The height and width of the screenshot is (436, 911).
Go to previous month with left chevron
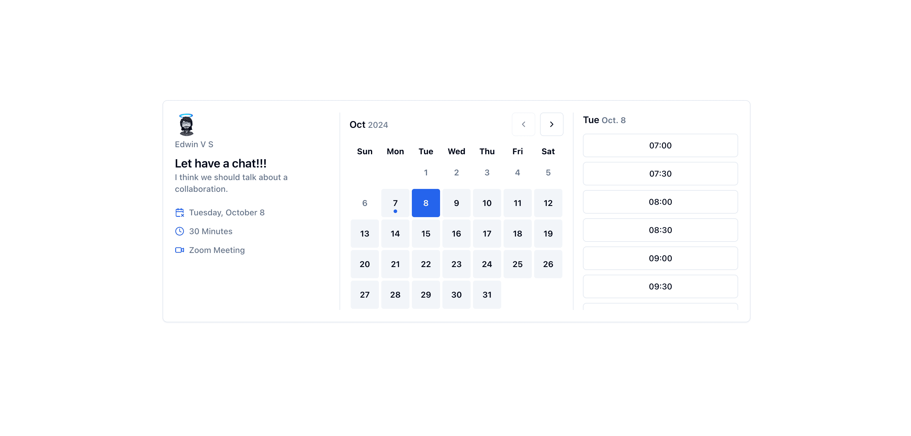(x=523, y=124)
